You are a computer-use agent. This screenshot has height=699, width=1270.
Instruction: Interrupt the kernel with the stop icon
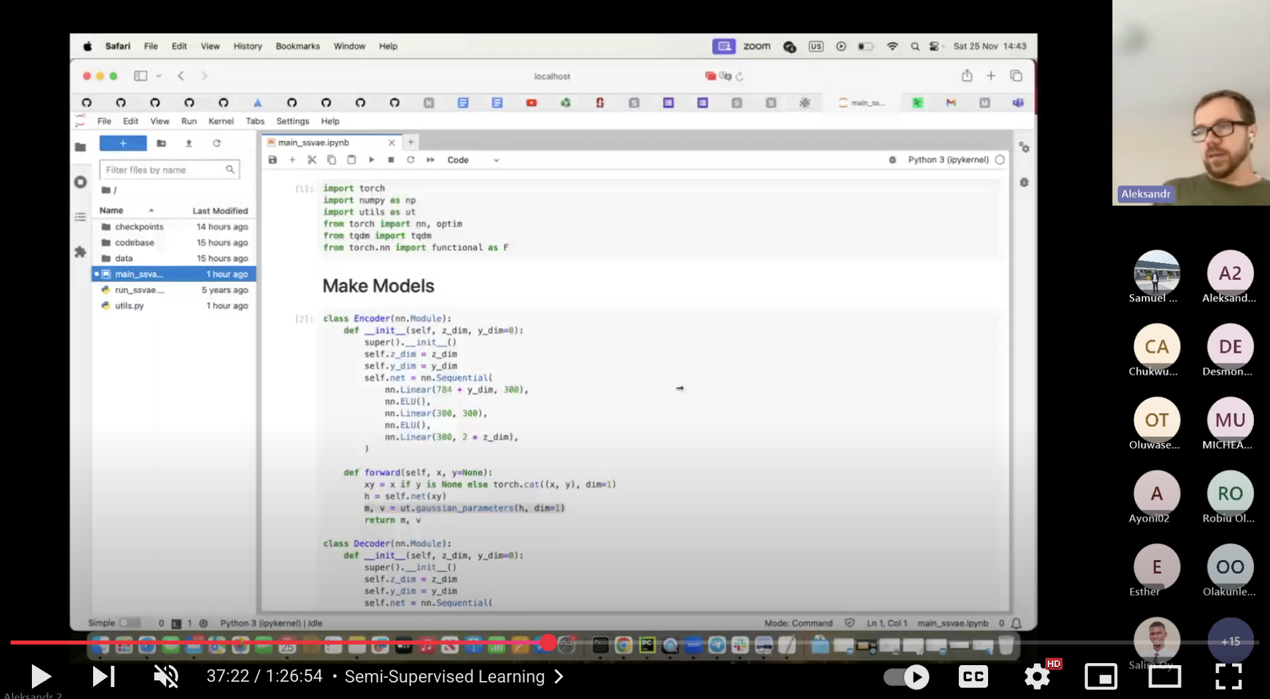pos(391,160)
